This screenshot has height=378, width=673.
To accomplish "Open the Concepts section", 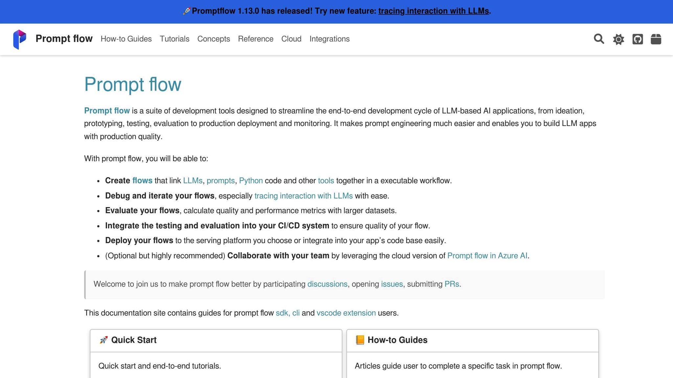I will point(214,39).
